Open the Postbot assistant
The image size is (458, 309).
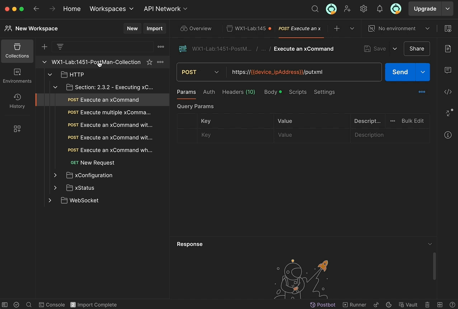pos(322,305)
